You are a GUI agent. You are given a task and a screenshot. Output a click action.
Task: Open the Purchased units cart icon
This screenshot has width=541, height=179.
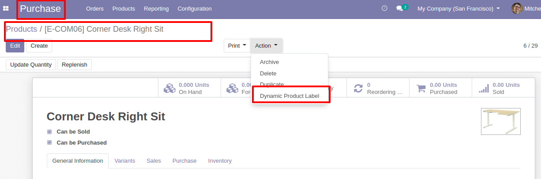[x=421, y=88]
